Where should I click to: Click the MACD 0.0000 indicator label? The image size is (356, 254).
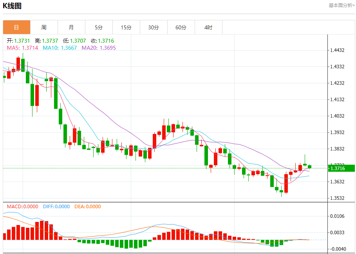22,207
